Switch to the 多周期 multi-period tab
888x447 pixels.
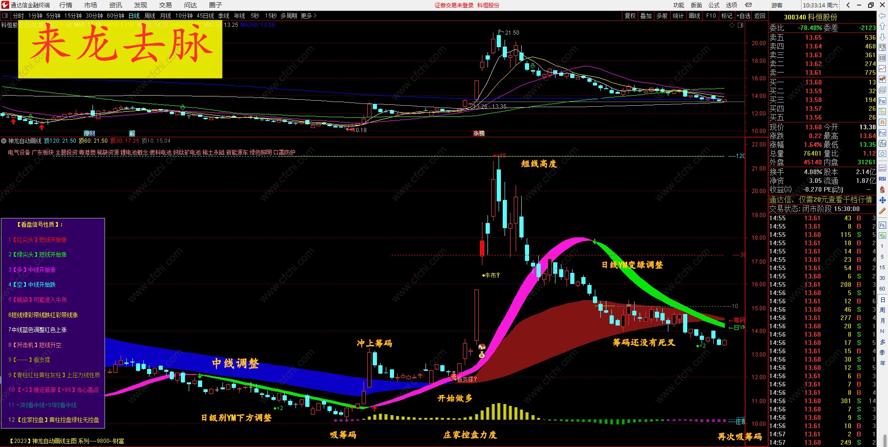pos(289,16)
